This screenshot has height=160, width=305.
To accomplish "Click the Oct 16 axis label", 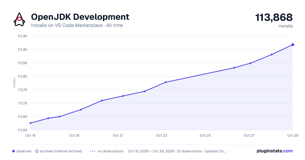I will pyautogui.click(x=30, y=135).
